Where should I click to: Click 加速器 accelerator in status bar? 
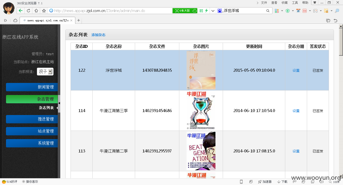click(265, 182)
